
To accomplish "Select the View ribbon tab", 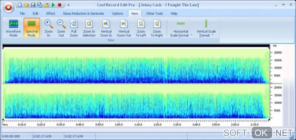I will click(x=135, y=14).
